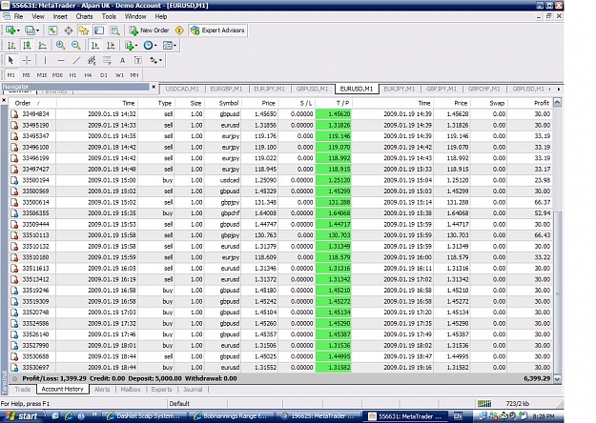This screenshot has height=423, width=596.
Task: Zoom out on the chart
Action: click(x=76, y=46)
